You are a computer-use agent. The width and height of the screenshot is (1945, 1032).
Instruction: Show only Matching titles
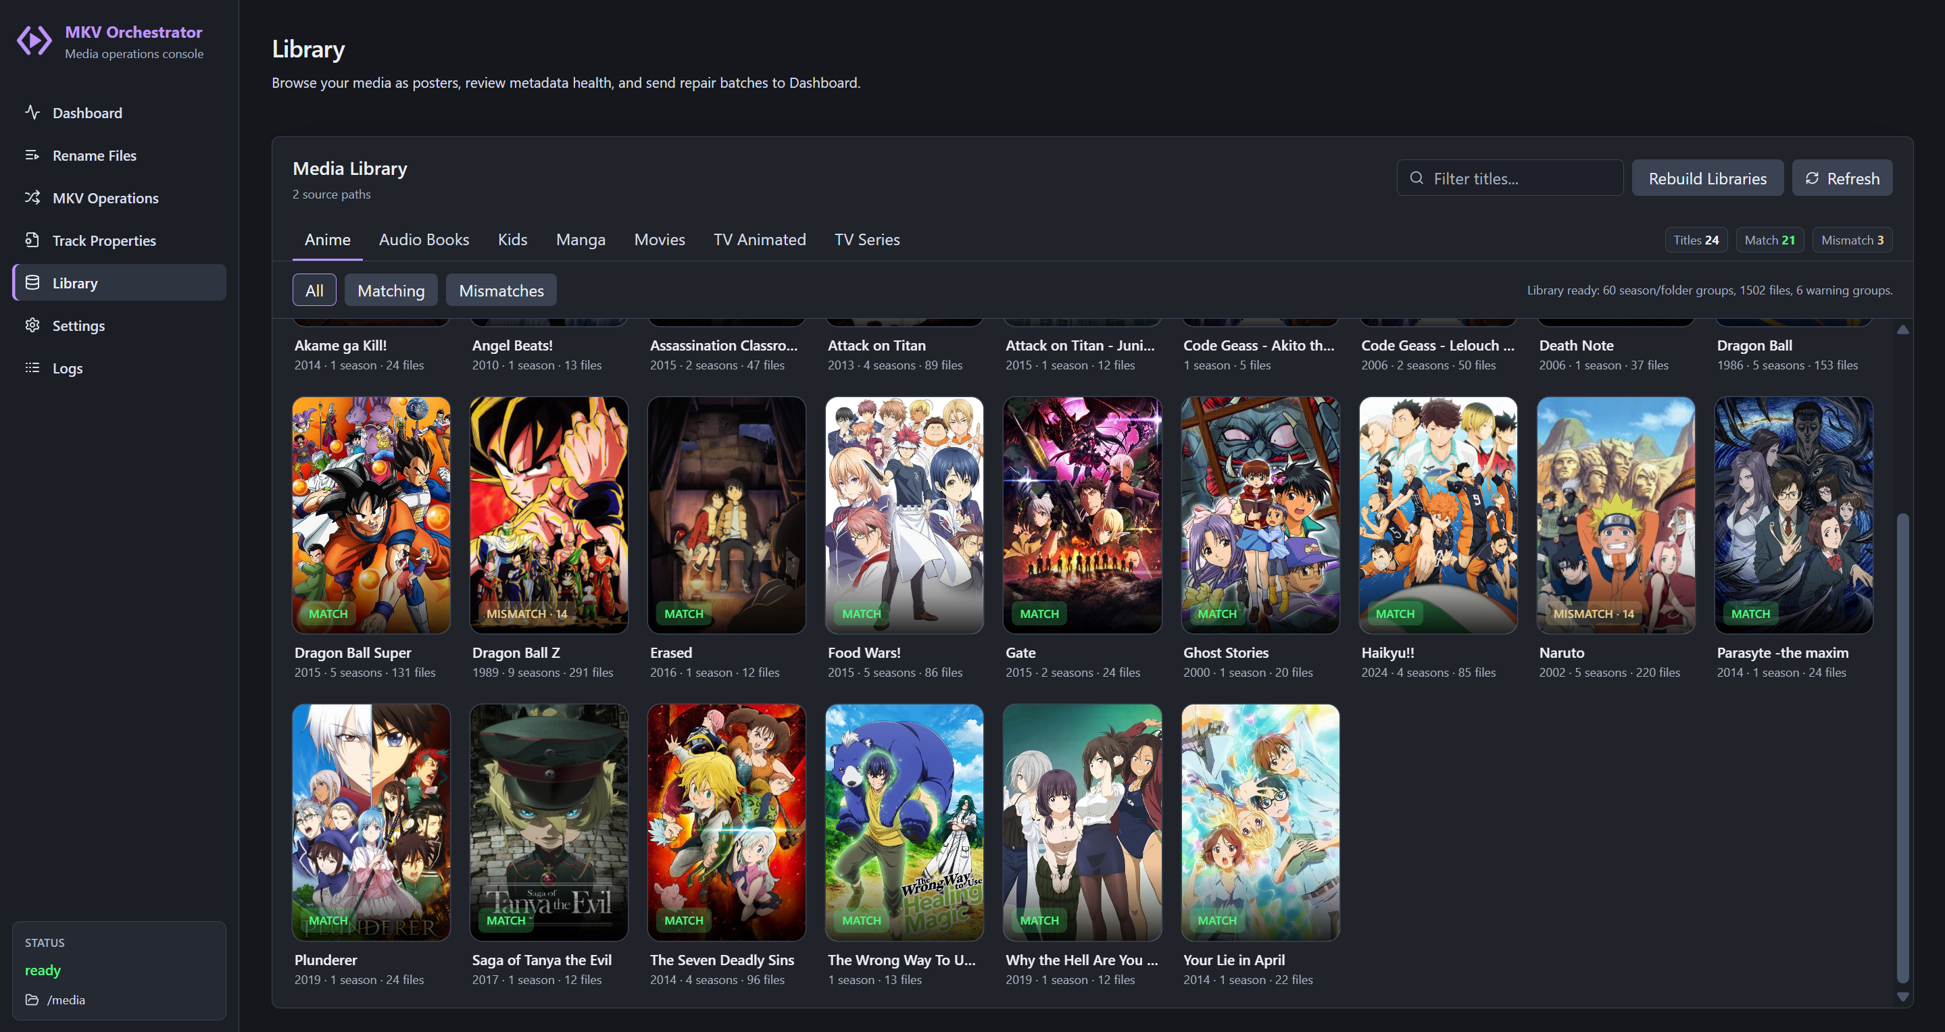[x=391, y=290]
